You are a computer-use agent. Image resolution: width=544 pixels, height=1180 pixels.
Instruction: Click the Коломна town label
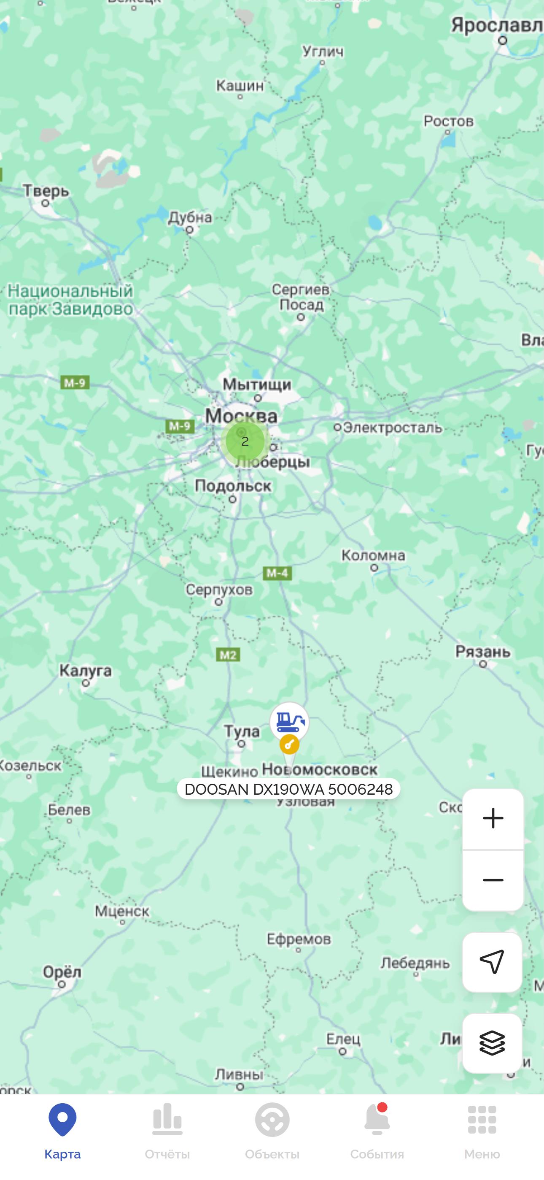click(373, 556)
